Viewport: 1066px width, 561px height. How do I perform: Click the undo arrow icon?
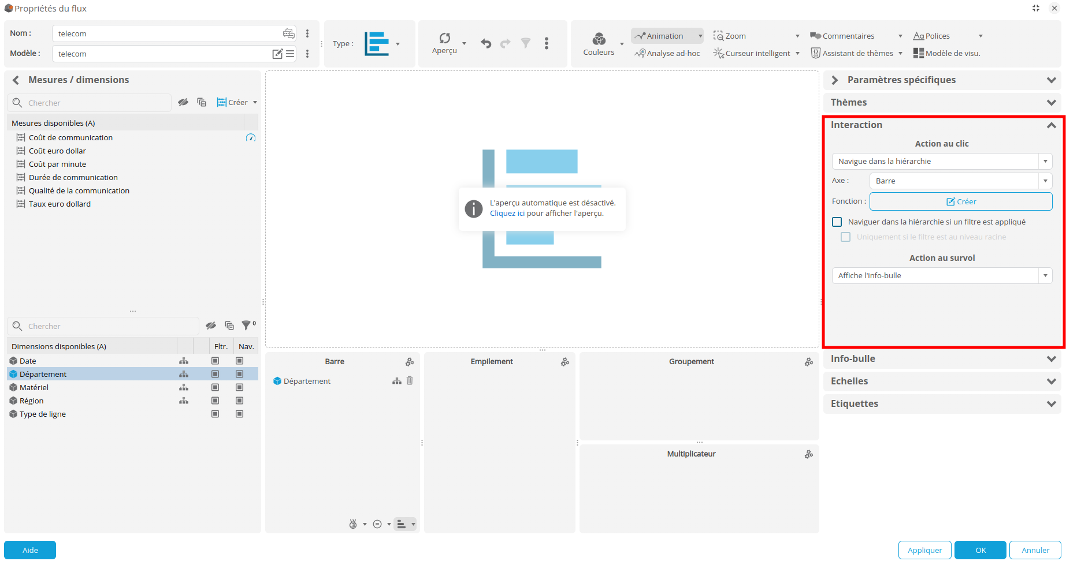486,43
